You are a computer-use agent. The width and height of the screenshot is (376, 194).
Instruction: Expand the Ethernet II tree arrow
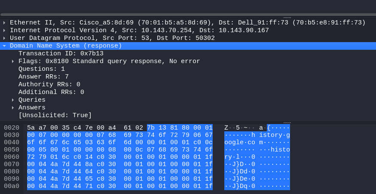tap(4, 23)
